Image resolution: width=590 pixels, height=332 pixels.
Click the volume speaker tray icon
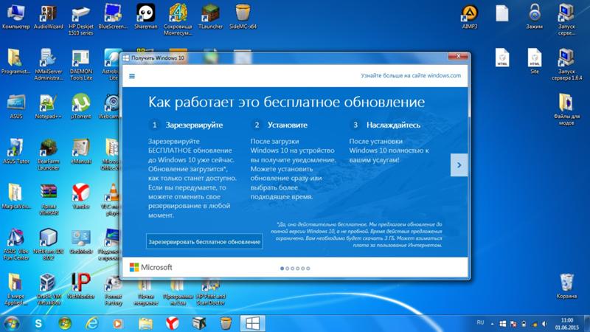(x=544, y=324)
